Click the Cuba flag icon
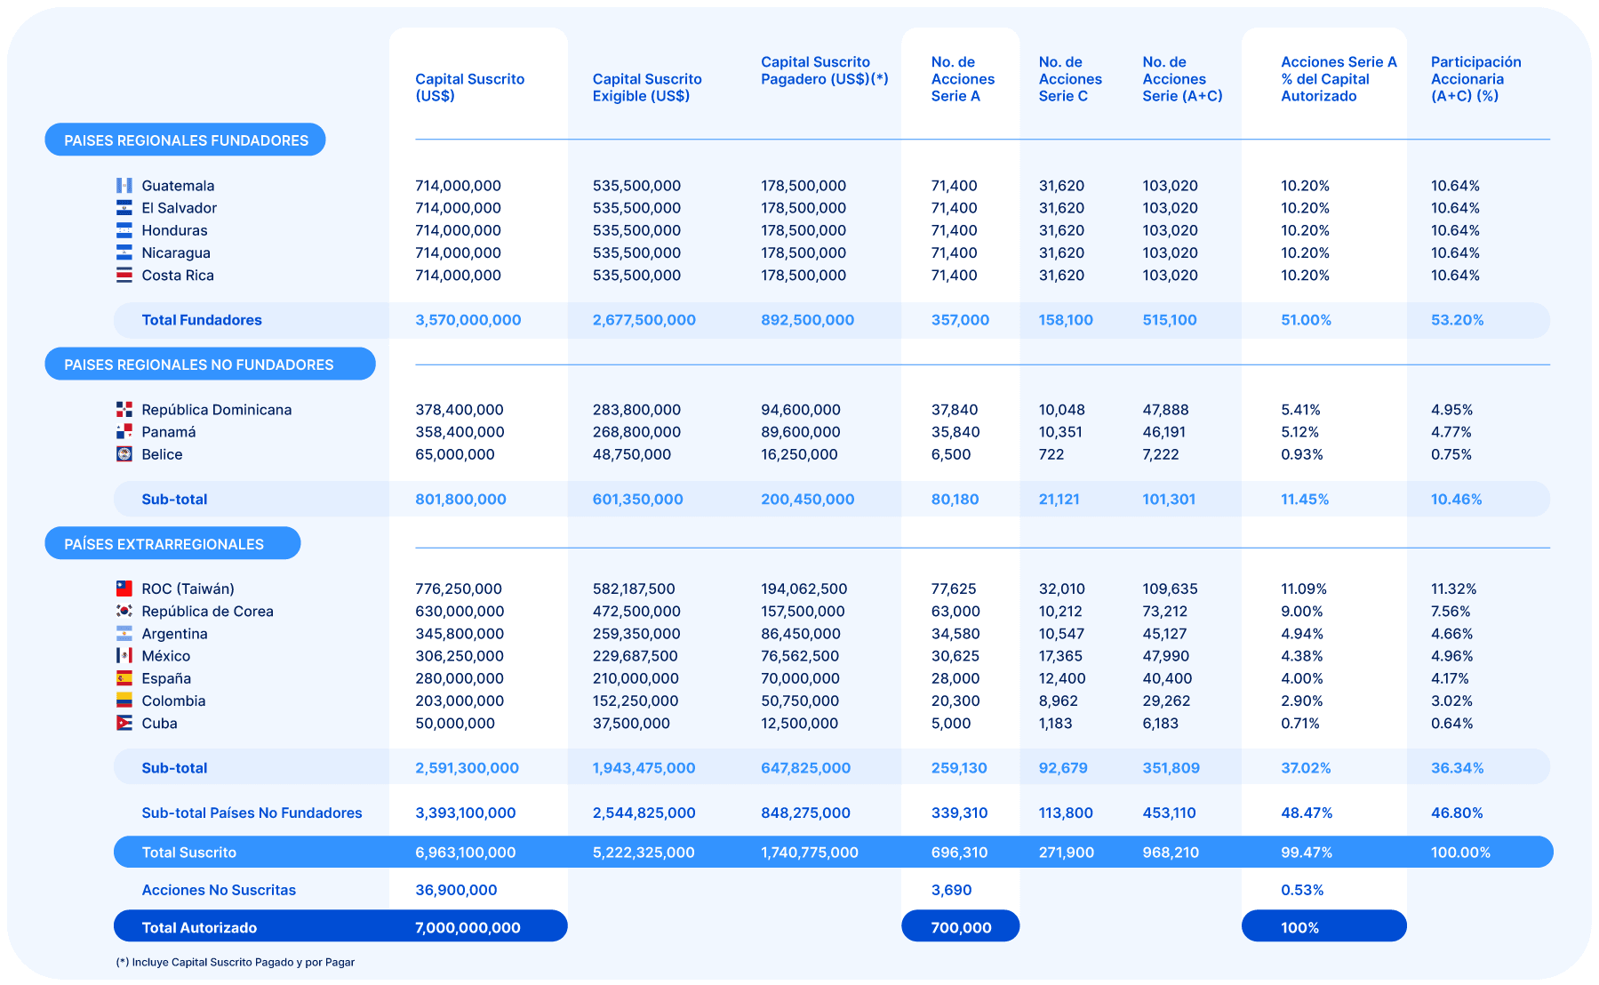This screenshot has width=1599, height=985. pyautogui.click(x=124, y=724)
